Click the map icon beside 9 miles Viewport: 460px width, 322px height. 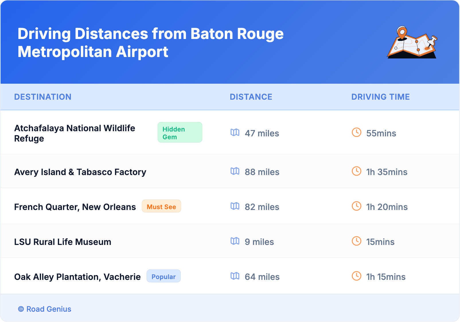[235, 241]
